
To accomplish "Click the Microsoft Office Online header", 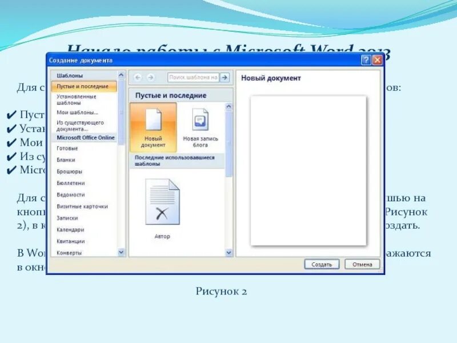I will click(85, 137).
